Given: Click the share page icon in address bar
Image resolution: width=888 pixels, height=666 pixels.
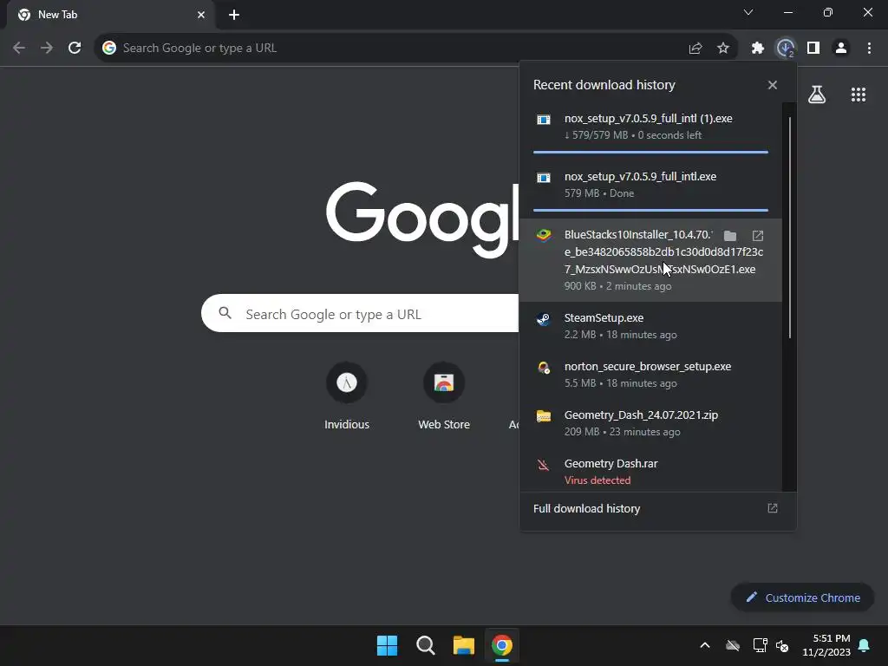Looking at the screenshot, I should (695, 49).
